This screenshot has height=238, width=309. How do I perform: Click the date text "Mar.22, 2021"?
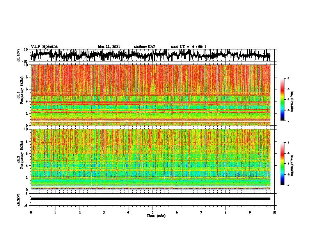click(x=109, y=47)
